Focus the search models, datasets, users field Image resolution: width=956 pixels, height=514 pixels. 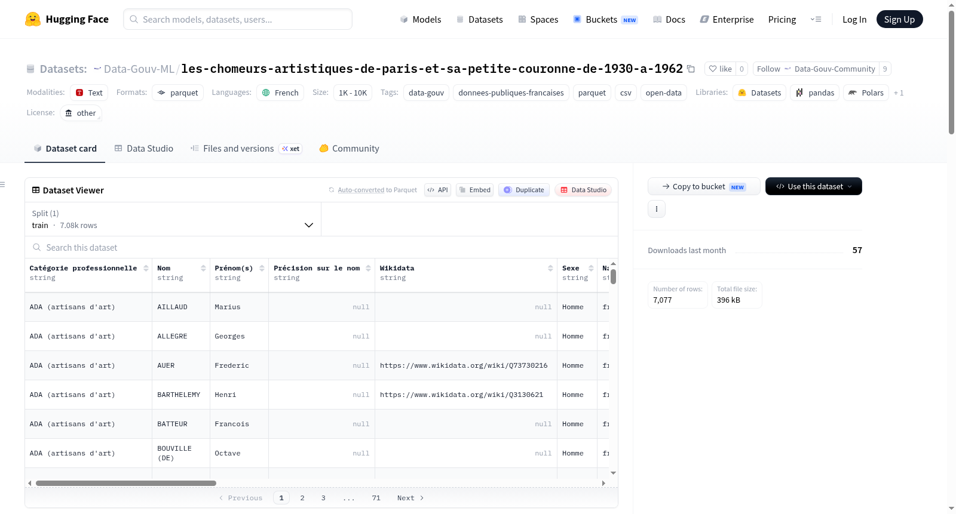coord(238,19)
